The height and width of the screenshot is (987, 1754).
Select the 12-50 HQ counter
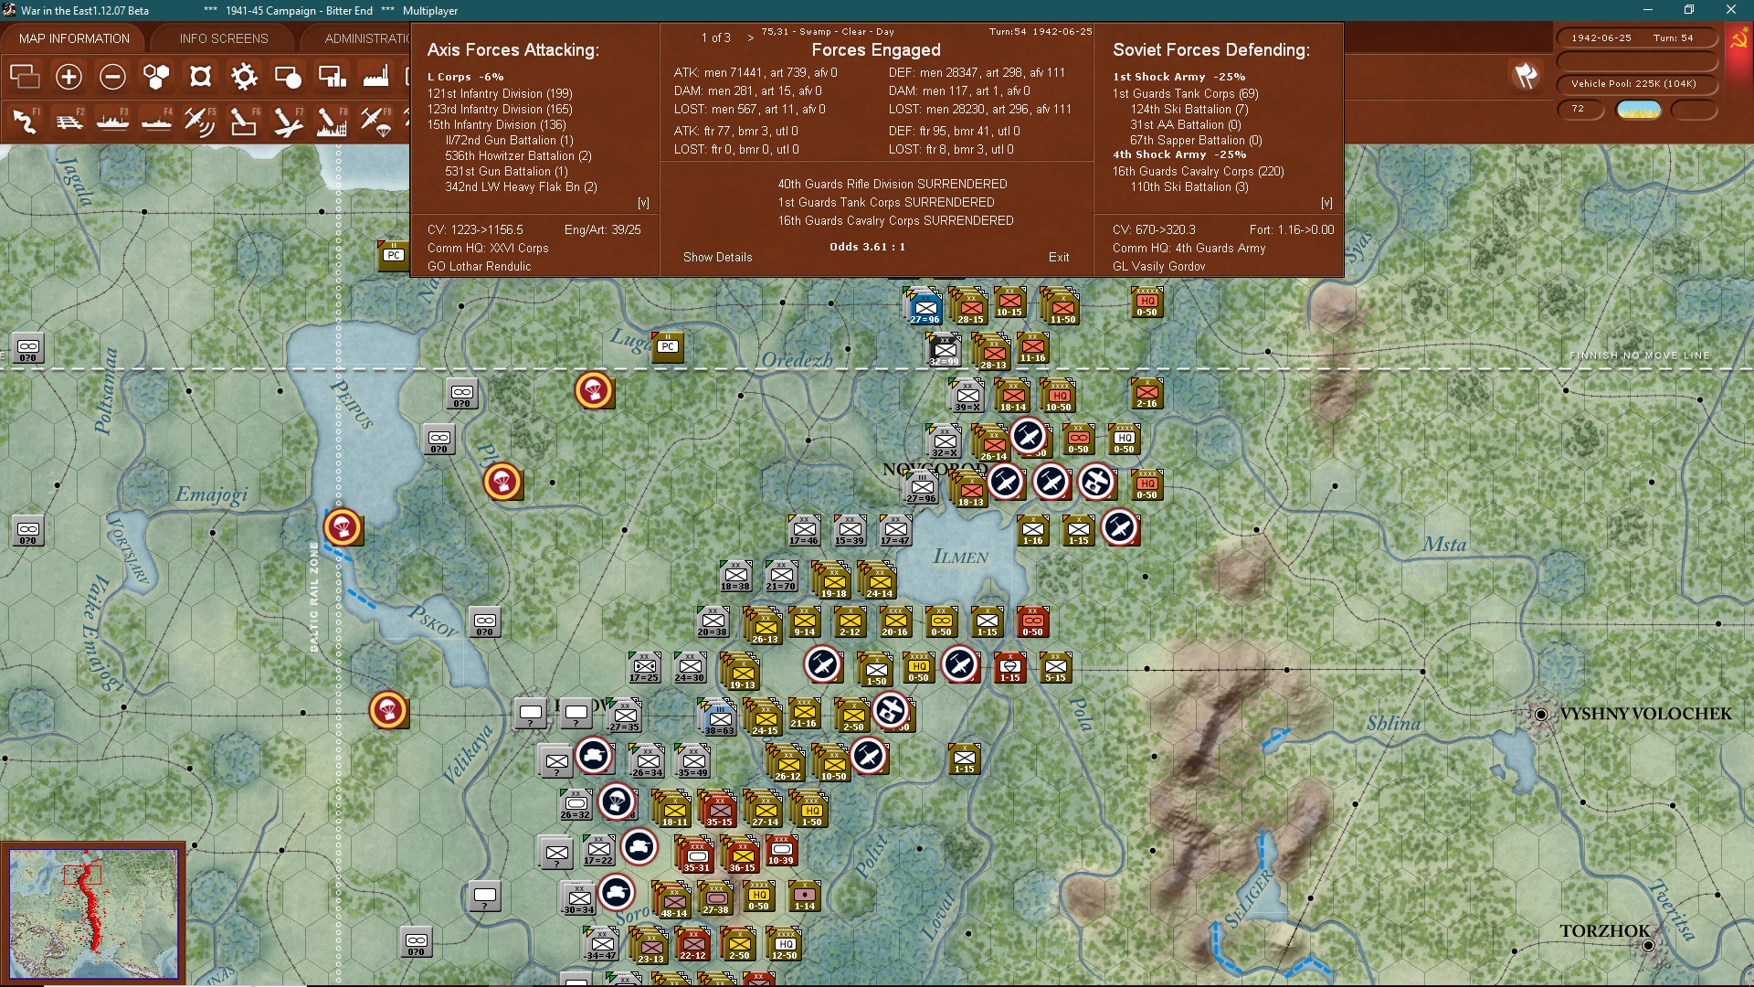pyautogui.click(x=784, y=944)
